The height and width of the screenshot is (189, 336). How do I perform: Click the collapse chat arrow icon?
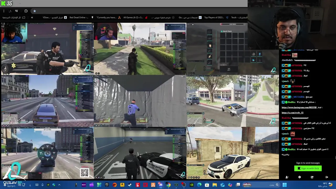(x=327, y=177)
